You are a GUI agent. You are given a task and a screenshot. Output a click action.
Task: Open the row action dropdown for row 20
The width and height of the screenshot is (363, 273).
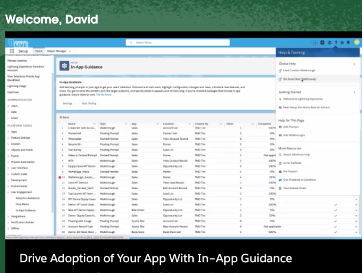[356, 232]
